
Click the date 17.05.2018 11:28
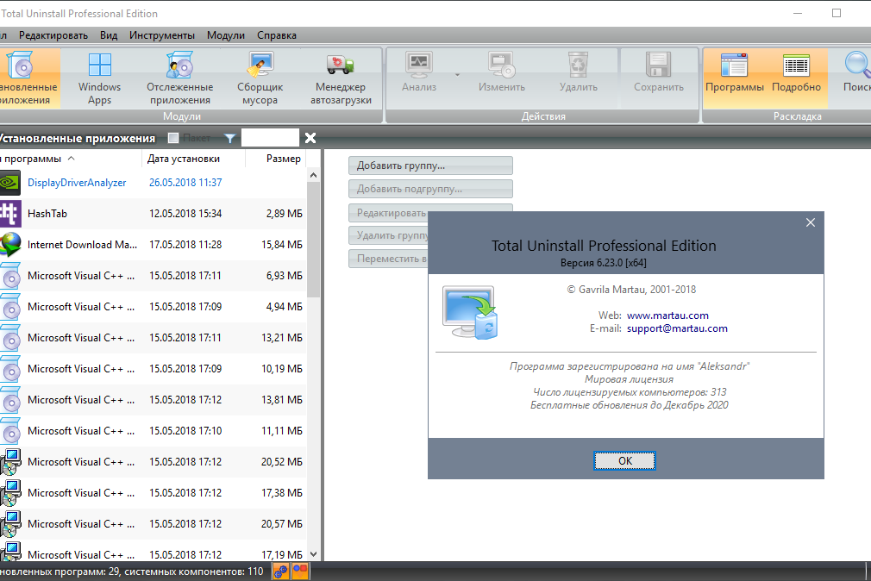pos(185,245)
